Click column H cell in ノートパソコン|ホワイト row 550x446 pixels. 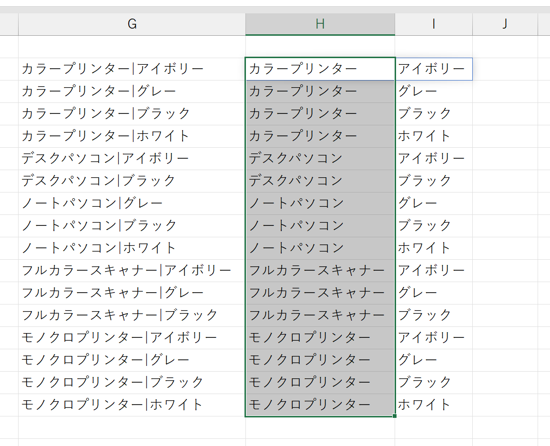point(320,248)
